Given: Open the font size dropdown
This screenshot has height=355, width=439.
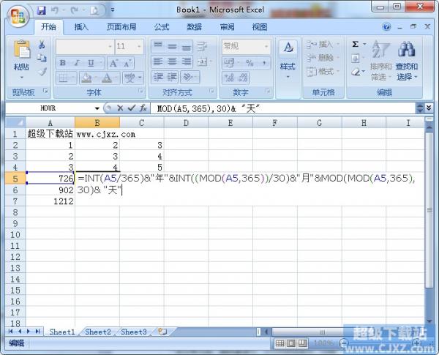Looking at the screenshot, I should (x=139, y=46).
